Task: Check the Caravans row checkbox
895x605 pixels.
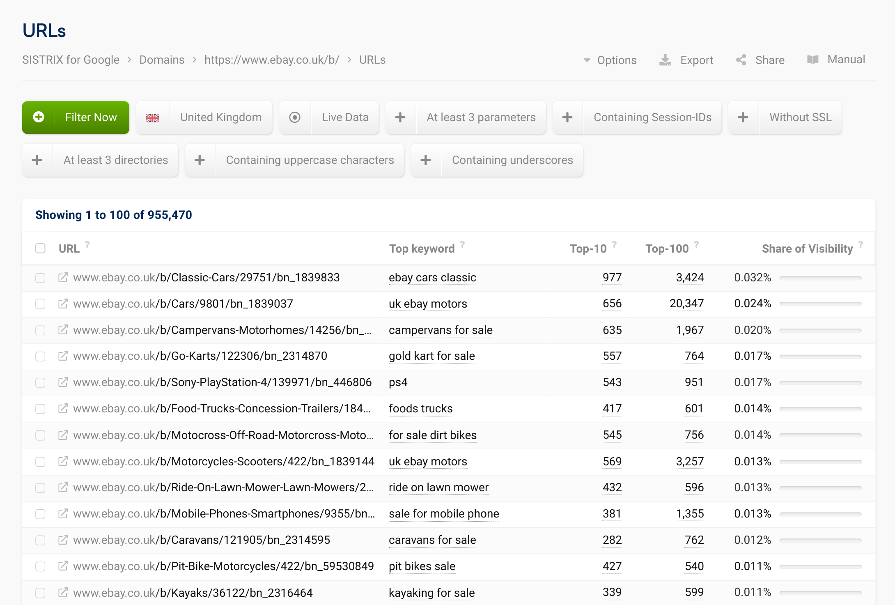Action: [x=40, y=540]
